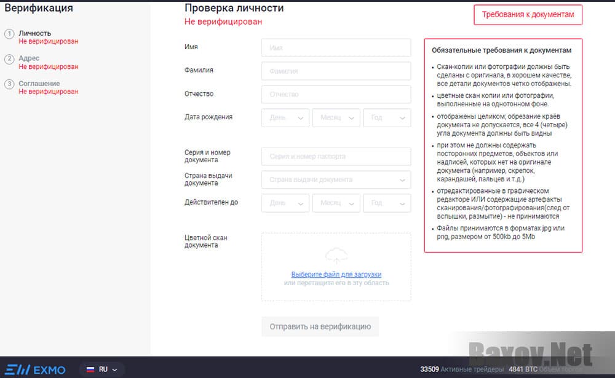Click the Требования к документам button

pos(528,14)
